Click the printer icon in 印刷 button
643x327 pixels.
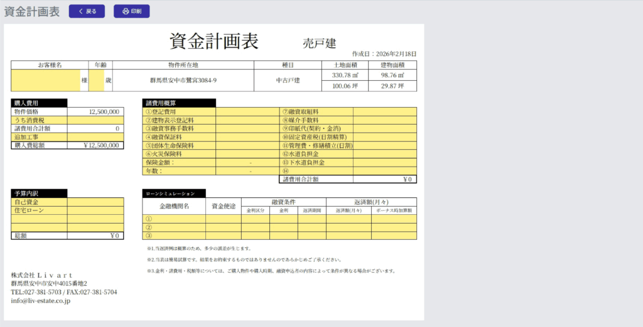click(126, 11)
